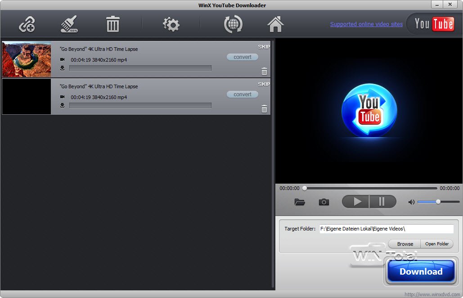The image size is (463, 298).
Task: Click the Browse button
Action: [405, 244]
